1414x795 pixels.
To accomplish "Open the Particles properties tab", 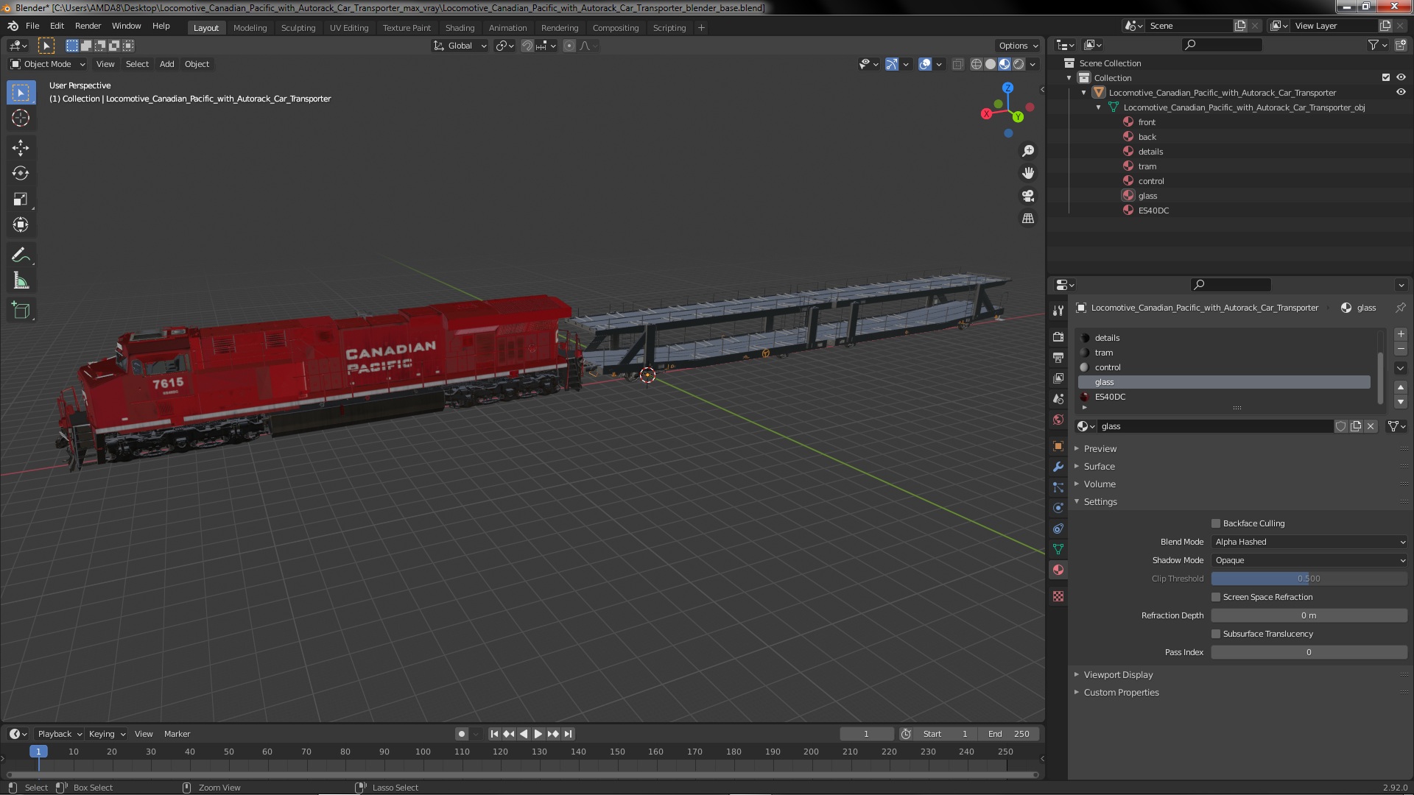I will [x=1058, y=487].
